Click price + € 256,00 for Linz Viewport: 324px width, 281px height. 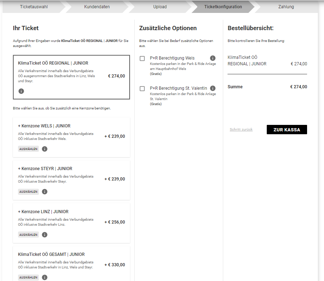[115, 222]
